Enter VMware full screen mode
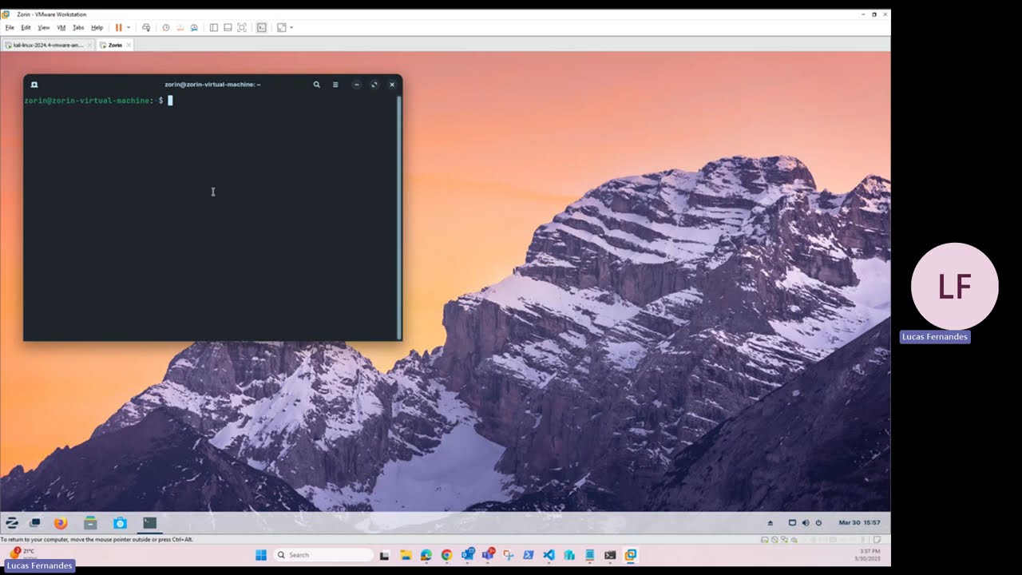Screen dimensions: 1022x575 (x=242, y=27)
